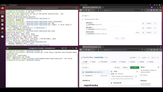Switch to the Pull requests tab
This screenshot has width=163, height=92.
(103, 62)
